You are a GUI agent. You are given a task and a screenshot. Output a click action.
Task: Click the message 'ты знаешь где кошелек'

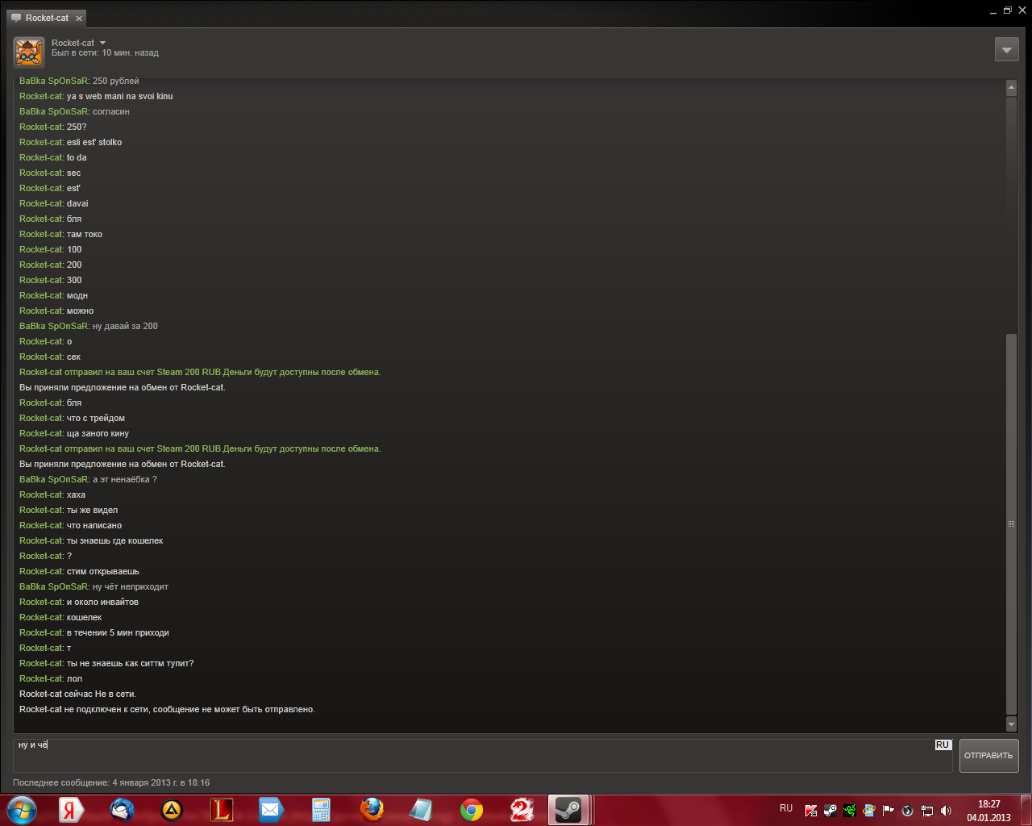click(114, 540)
